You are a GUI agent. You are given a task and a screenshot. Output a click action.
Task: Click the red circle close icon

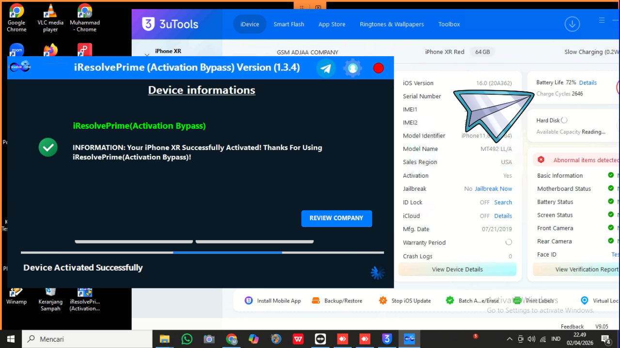[x=378, y=68]
